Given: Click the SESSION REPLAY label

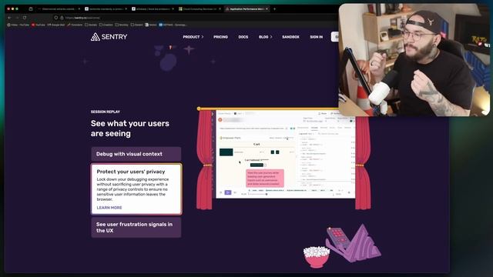Looking at the screenshot, I should pos(106,112).
